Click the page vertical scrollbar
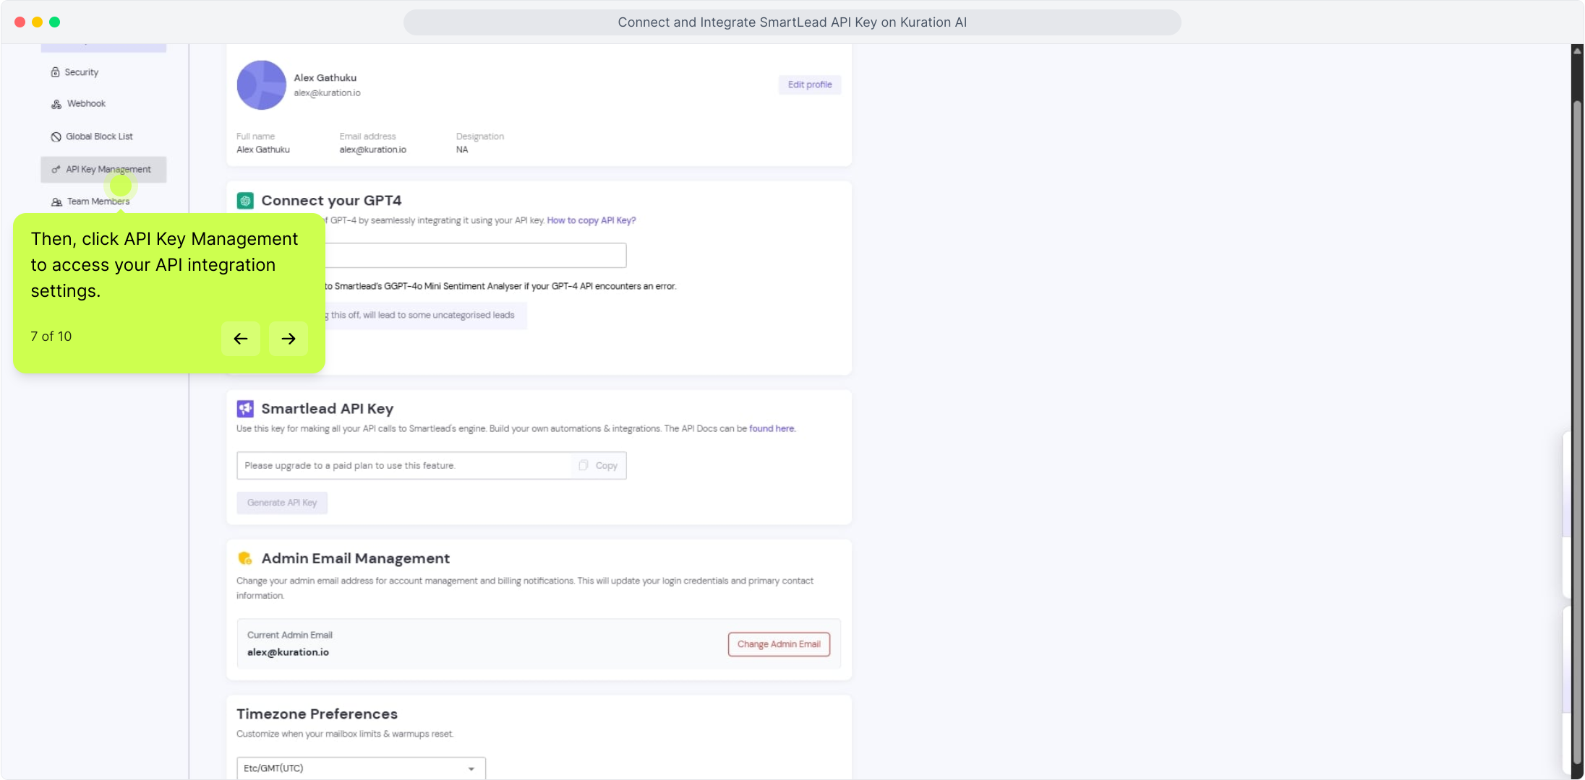This screenshot has width=1585, height=780. click(x=1577, y=433)
